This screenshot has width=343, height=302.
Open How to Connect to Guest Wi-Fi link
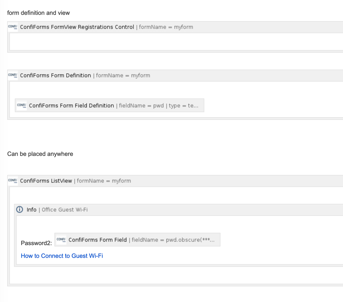[x=62, y=256]
